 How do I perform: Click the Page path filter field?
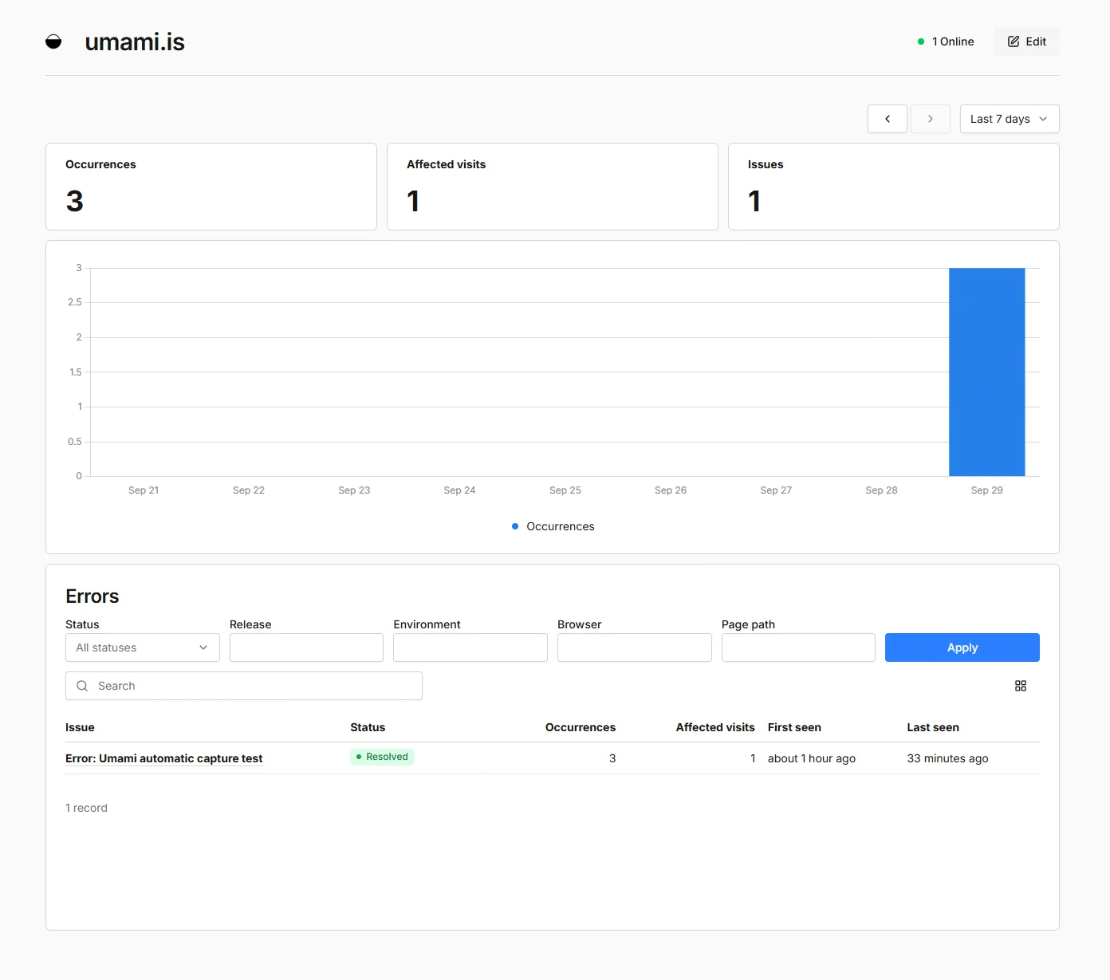tap(798, 647)
